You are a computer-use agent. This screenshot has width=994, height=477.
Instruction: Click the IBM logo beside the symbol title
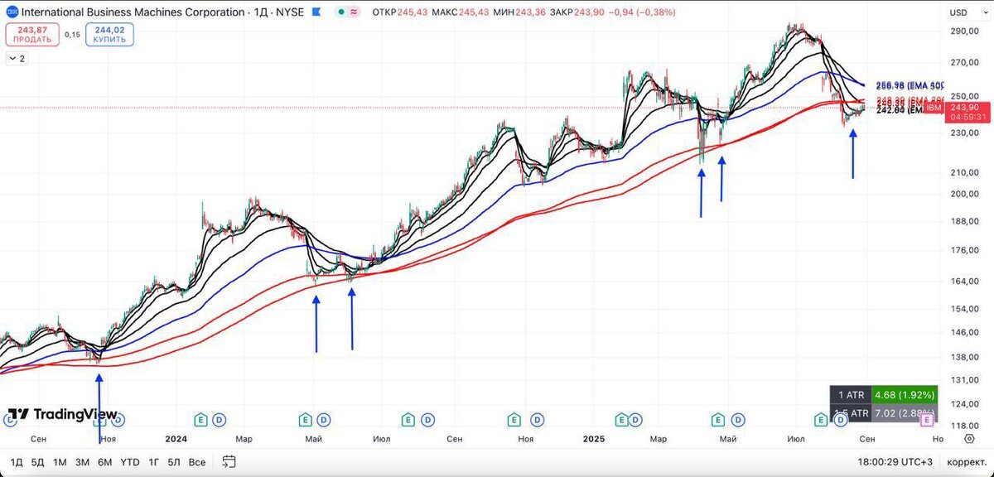point(12,12)
